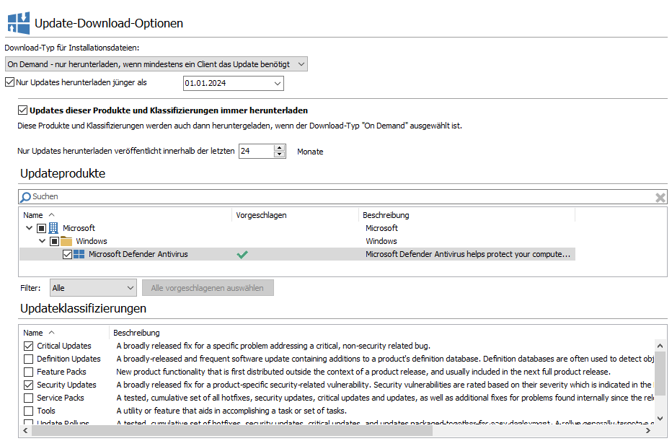
Task: Check Tools classification checkbox
Action: [x=28, y=411]
